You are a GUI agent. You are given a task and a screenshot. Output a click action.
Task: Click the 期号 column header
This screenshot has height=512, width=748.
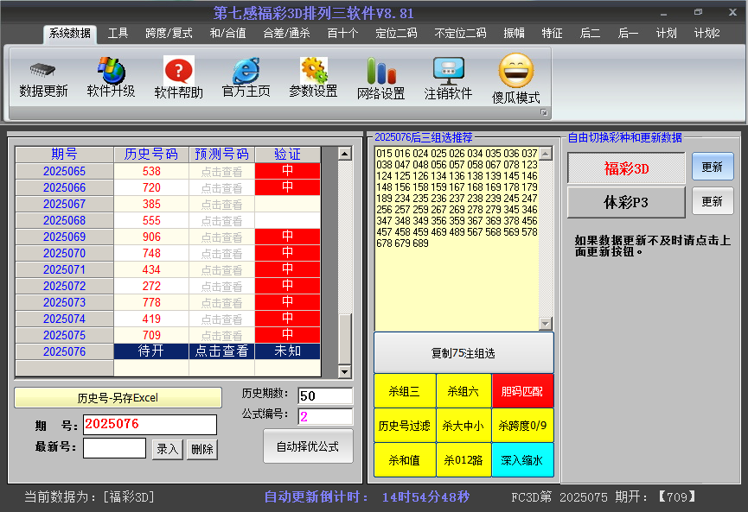pyautogui.click(x=64, y=155)
